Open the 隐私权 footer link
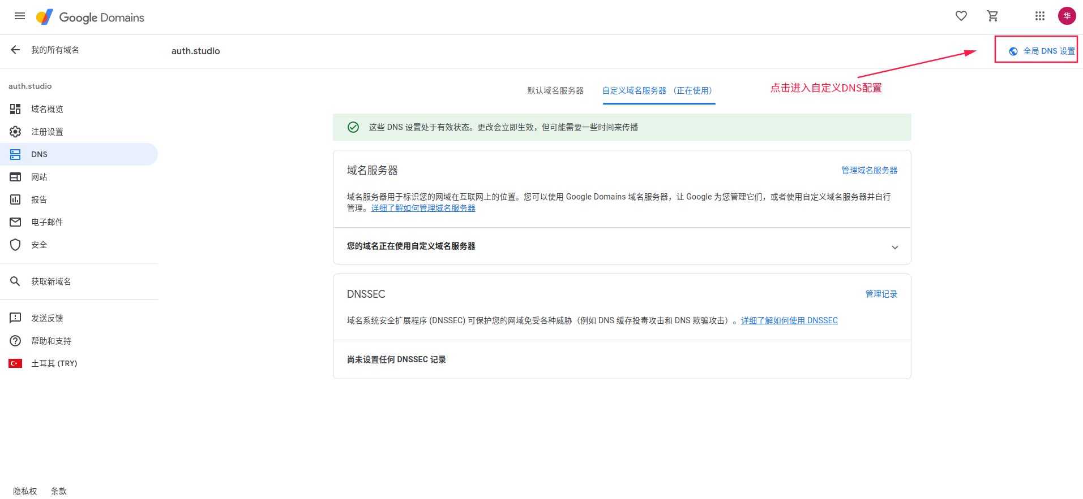This screenshot has height=499, width=1083. [x=25, y=491]
